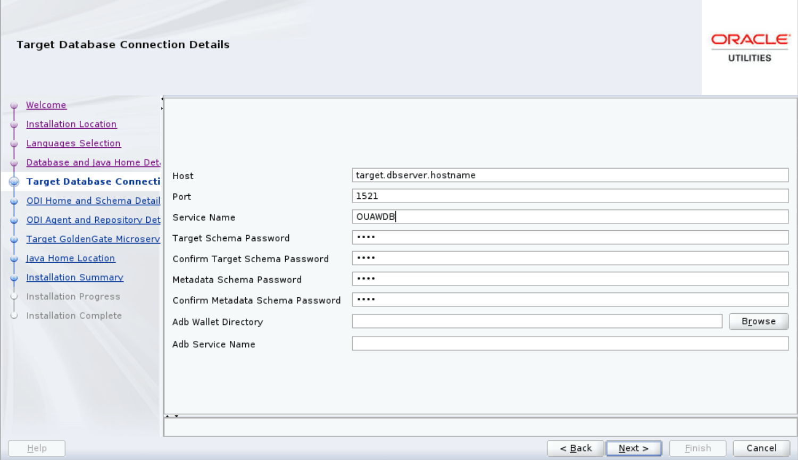Click the grayed step circle beside Installation Complete
The height and width of the screenshot is (460, 798).
(x=14, y=316)
